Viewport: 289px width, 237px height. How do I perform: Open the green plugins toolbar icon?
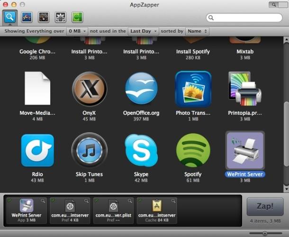coord(77,17)
